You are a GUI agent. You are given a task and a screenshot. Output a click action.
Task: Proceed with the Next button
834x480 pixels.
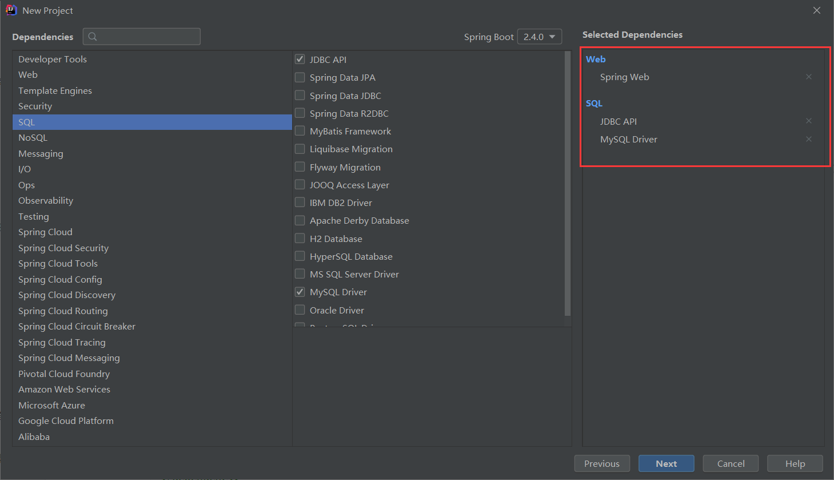[667, 463]
